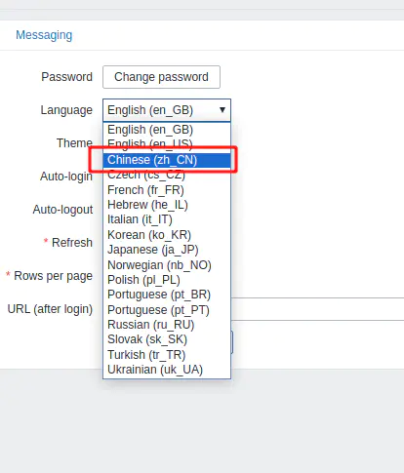Screen dimensions: 404x473
Task: Choose English (en_US) language option
Action: pyautogui.click(x=167, y=144)
